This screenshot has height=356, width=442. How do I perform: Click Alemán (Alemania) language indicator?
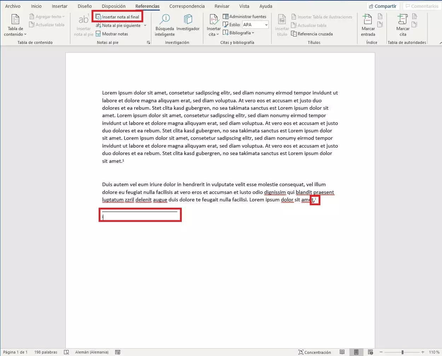point(92,352)
